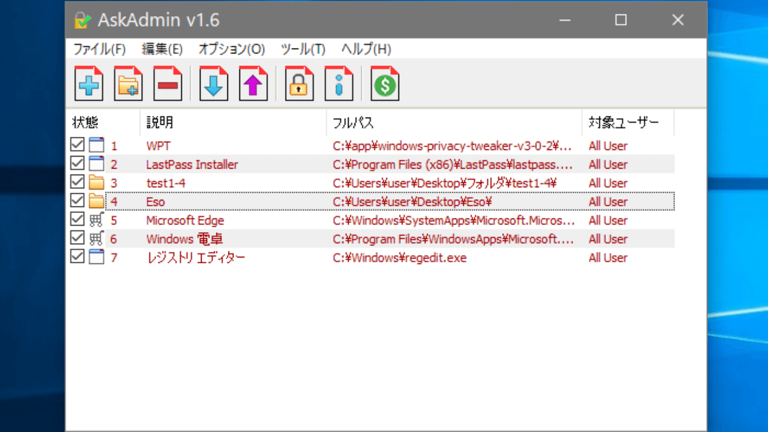
Task: Click the blue Info icon
Action: pyautogui.click(x=339, y=83)
